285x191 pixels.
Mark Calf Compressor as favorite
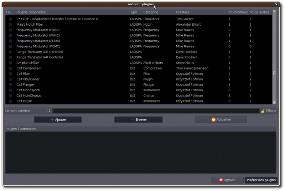pyautogui.click(x=11, y=68)
